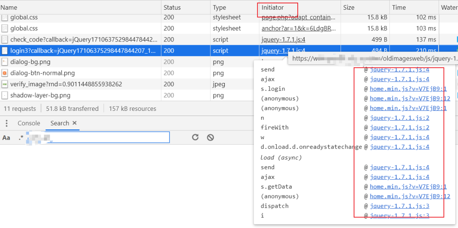This screenshot has width=458, height=228.
Task: Select the dialog-bg.png file icon
Action: pos(4,62)
